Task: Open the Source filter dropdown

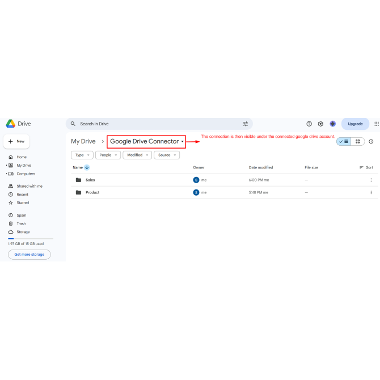Action: [x=167, y=155]
